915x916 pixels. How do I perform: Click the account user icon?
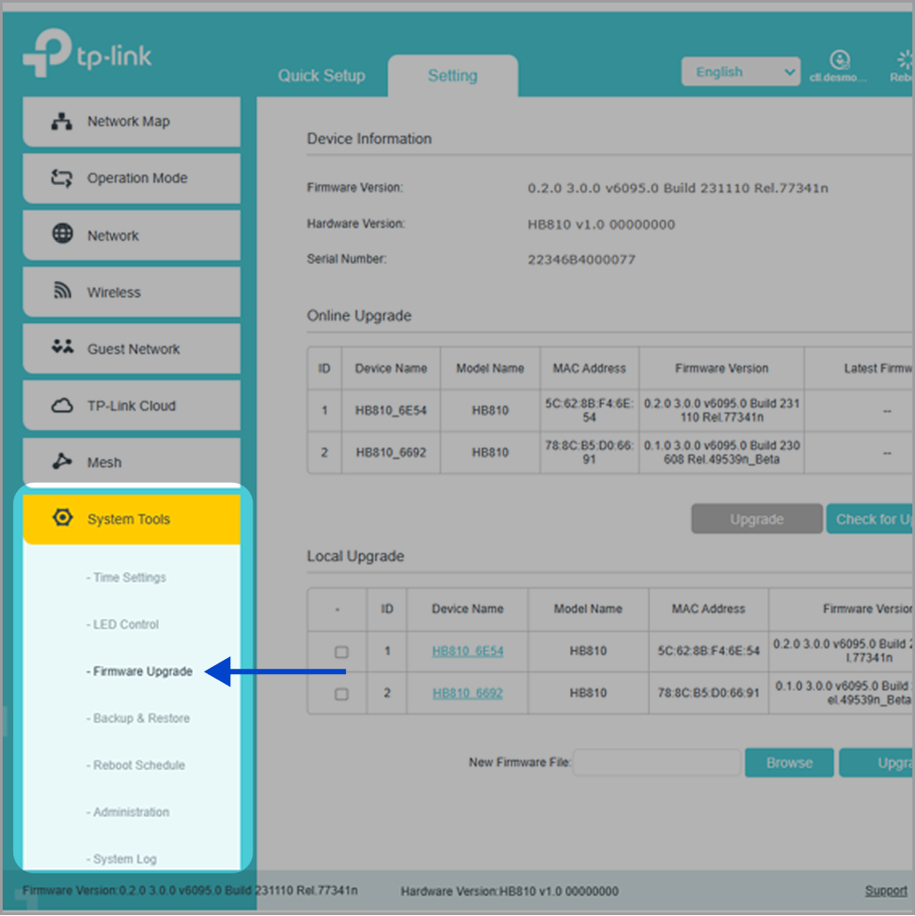(839, 60)
